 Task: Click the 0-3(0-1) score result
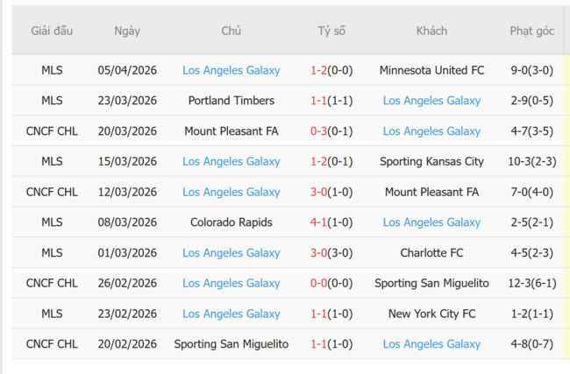pos(331,131)
